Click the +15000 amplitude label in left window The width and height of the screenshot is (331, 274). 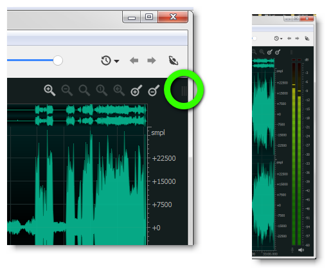click(x=164, y=181)
